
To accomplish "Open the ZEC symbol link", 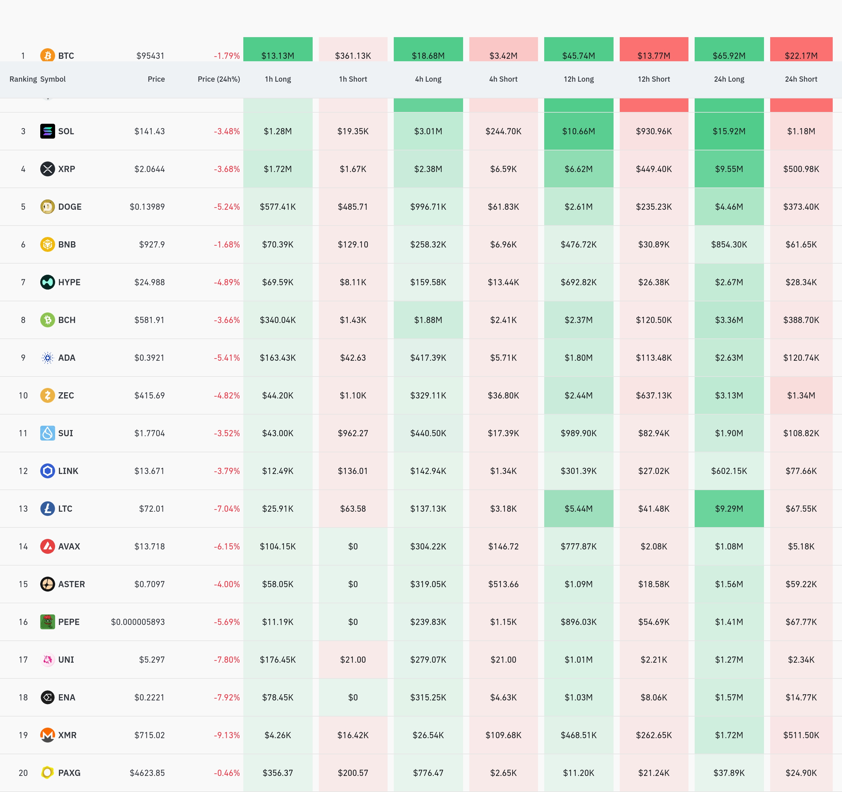I will point(66,395).
